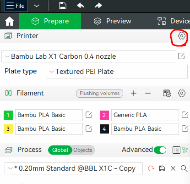
Task: Click the Flushing volumes button
Action: tap(99, 93)
